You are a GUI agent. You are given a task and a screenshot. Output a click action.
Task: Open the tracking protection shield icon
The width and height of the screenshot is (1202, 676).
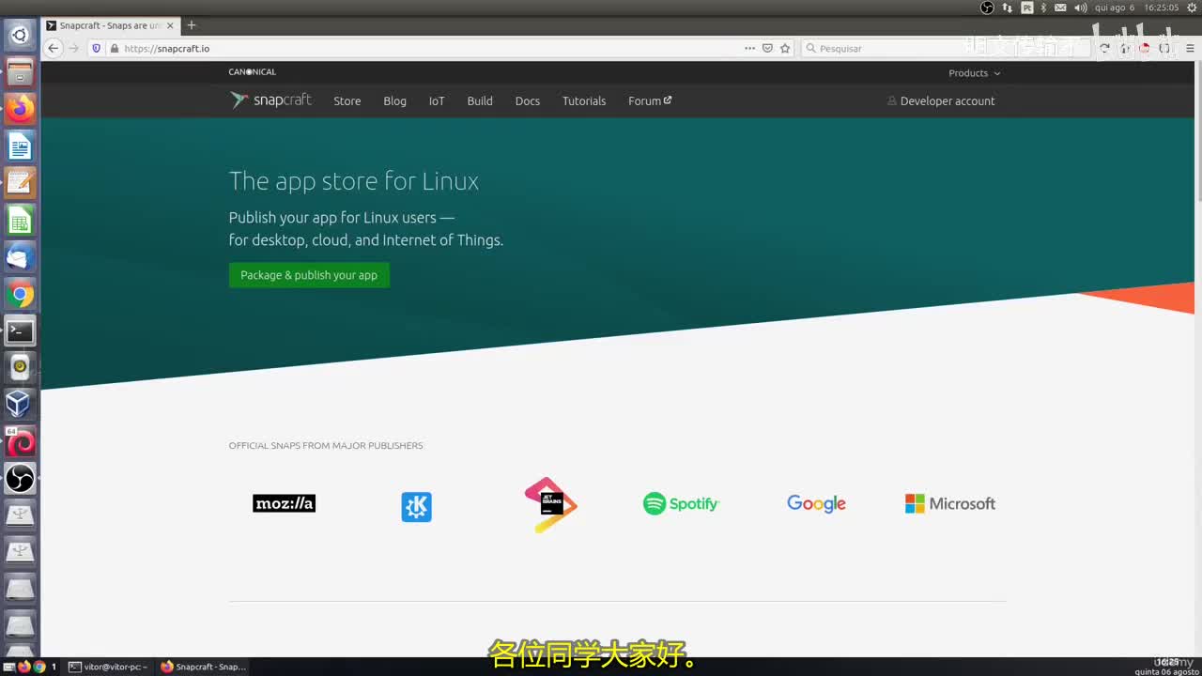point(96,48)
